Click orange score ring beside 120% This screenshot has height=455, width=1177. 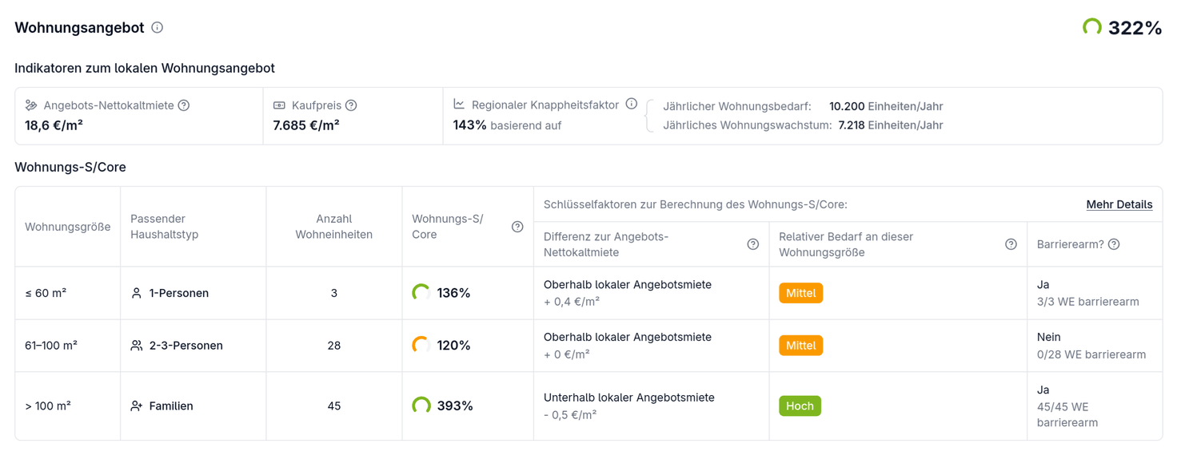click(x=421, y=346)
